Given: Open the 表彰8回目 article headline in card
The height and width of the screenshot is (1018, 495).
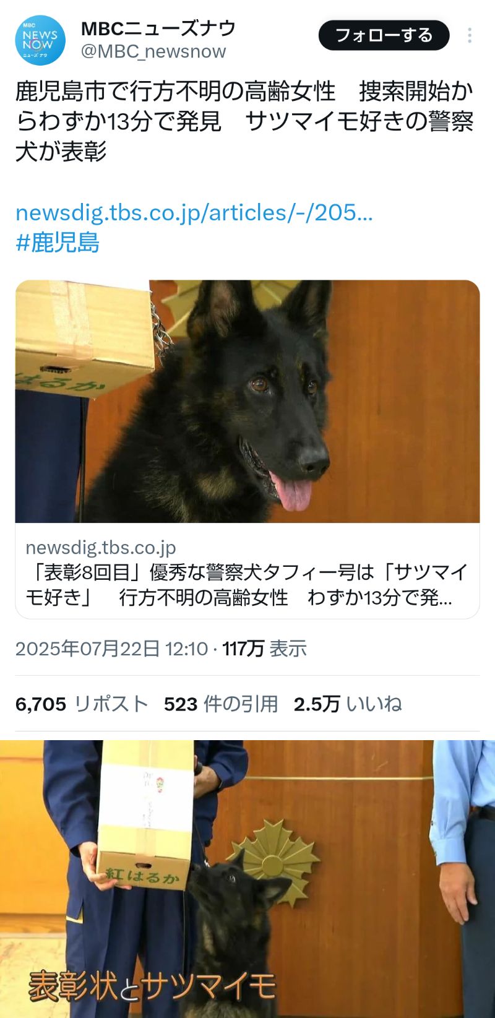Looking at the screenshot, I should 247,584.
